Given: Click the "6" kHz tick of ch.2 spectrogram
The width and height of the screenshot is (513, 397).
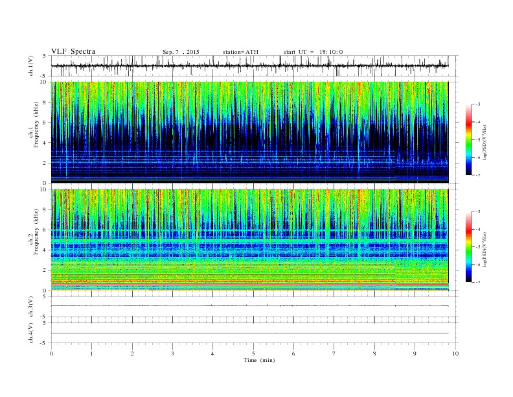Looking at the screenshot, I should point(45,230).
